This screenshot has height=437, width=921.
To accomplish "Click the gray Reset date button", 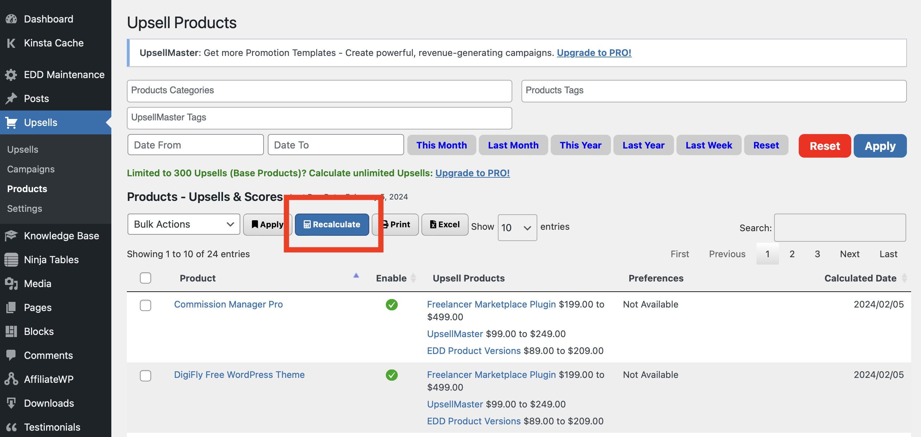I will pos(766,145).
